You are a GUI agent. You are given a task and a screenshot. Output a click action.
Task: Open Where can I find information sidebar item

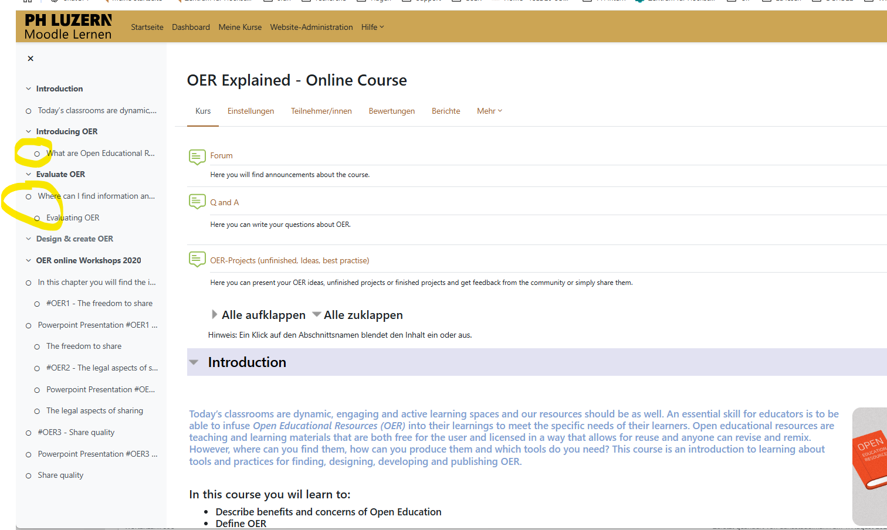tap(96, 196)
